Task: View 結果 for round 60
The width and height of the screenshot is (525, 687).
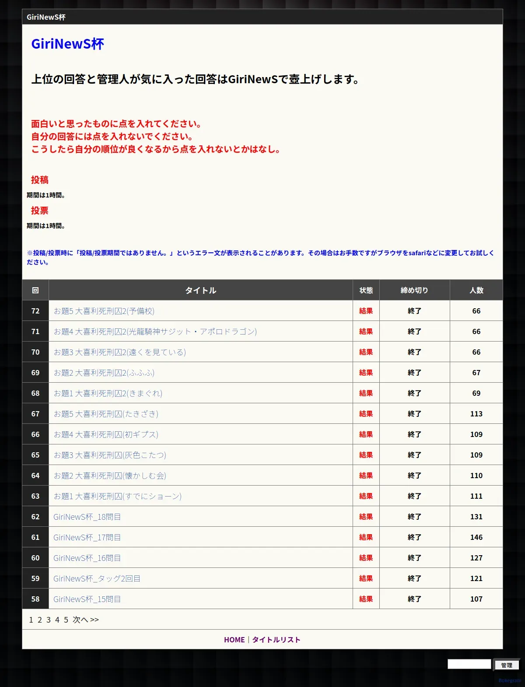Action: [x=366, y=558]
